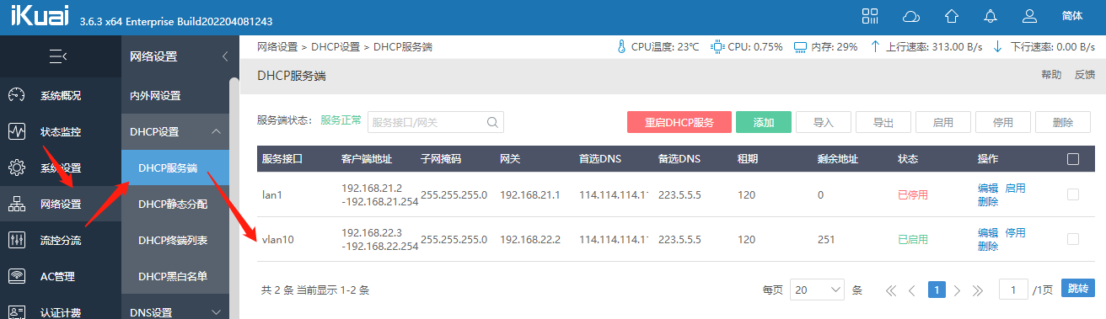Click the toolbar 启用 button
The image size is (1106, 319).
pyautogui.click(x=943, y=122)
